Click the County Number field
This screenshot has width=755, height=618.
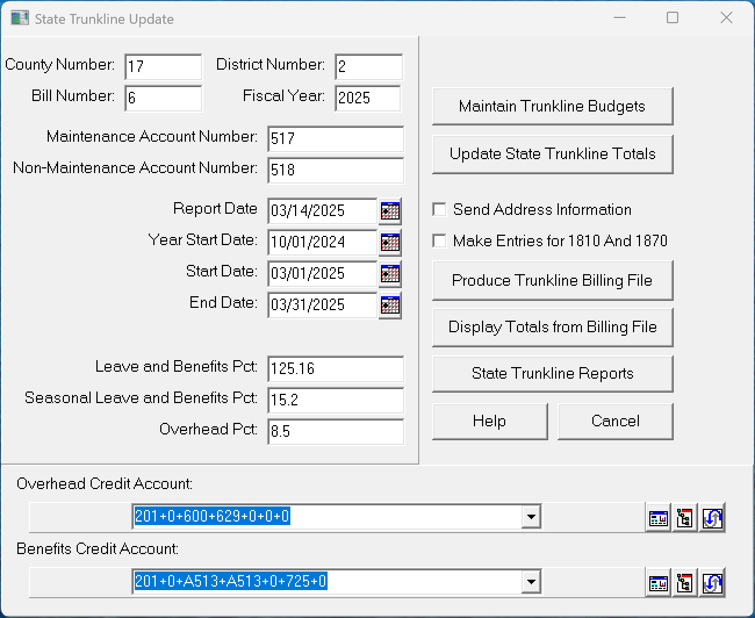click(164, 67)
